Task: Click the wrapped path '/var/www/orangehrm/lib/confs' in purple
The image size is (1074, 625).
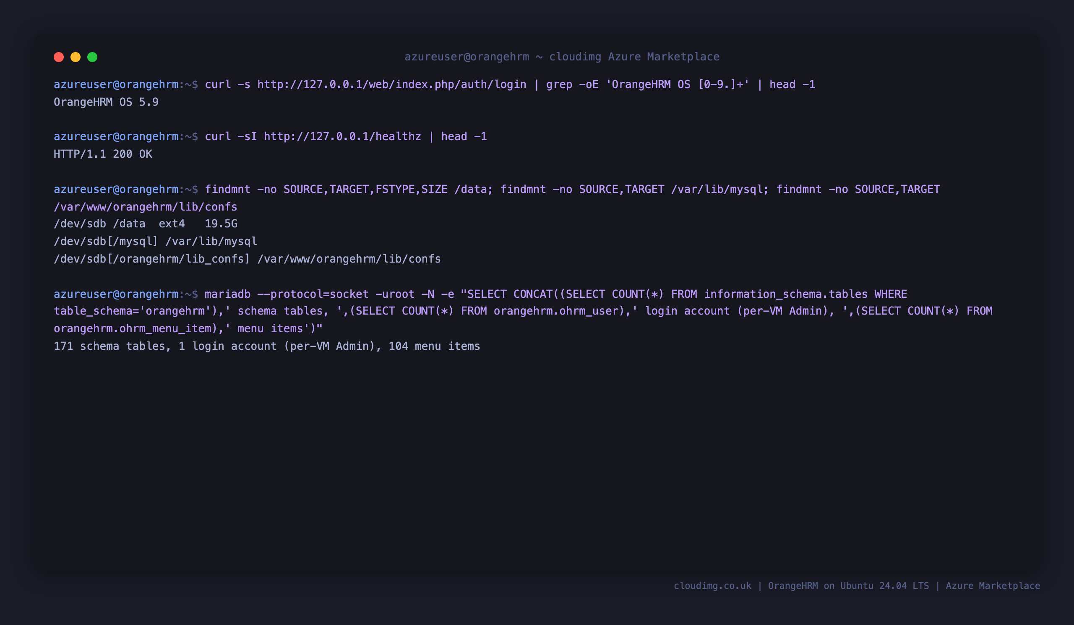Action: [145, 207]
